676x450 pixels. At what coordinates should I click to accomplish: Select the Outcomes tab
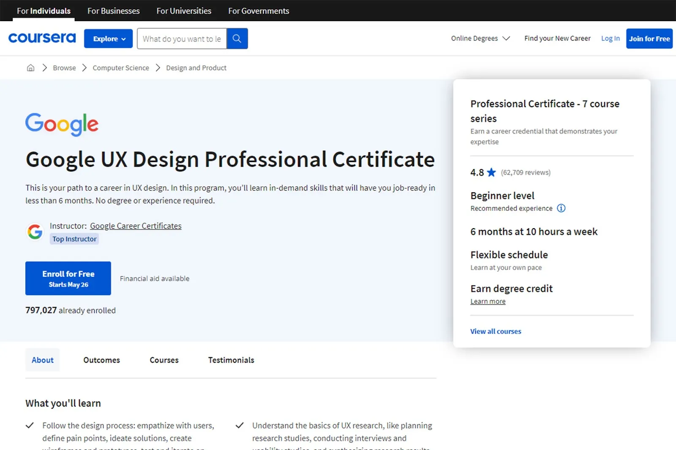coord(101,360)
